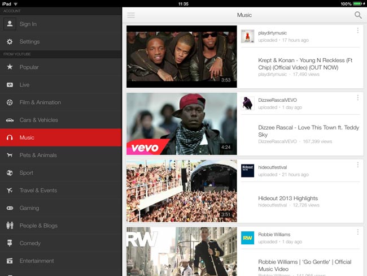Show more options for Hideout 2013 Highlights

click(357, 165)
